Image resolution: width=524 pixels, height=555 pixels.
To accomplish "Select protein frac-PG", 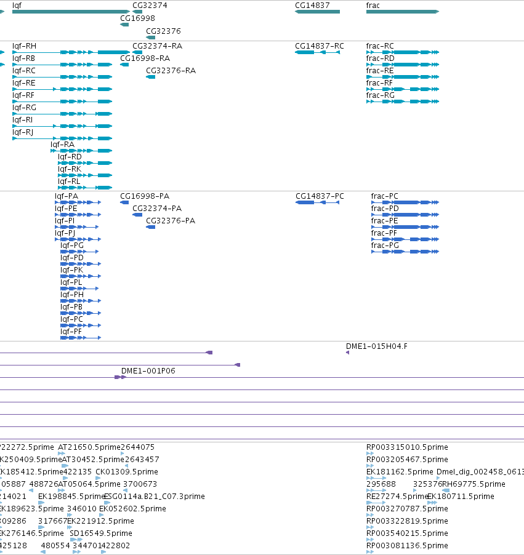I will coord(405,252).
